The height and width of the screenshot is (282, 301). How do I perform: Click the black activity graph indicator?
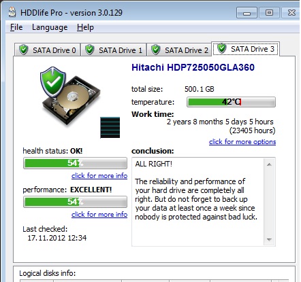coord(110,128)
